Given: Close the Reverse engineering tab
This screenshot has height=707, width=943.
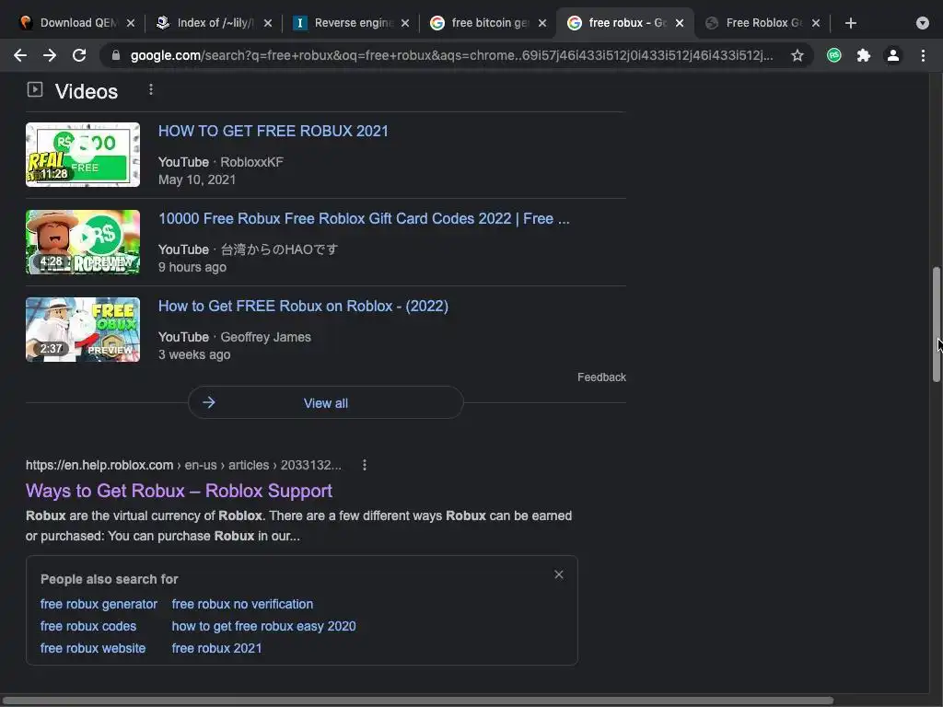Looking at the screenshot, I should pyautogui.click(x=405, y=23).
